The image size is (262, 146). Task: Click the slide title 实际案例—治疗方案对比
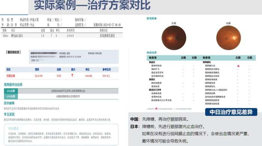92,5
